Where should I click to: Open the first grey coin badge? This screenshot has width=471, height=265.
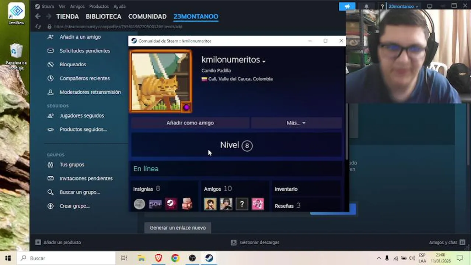(139, 204)
